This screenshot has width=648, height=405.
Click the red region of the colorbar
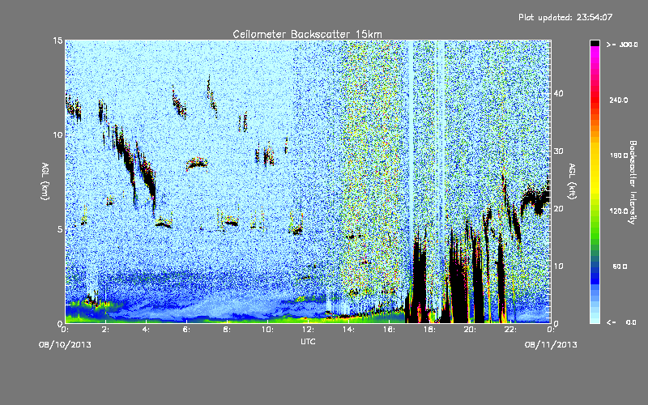tap(595, 99)
